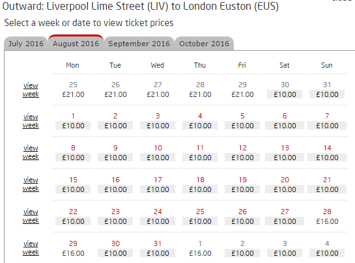The image size is (355, 263).
Task: Open the September 2016 tab
Action: point(139,44)
